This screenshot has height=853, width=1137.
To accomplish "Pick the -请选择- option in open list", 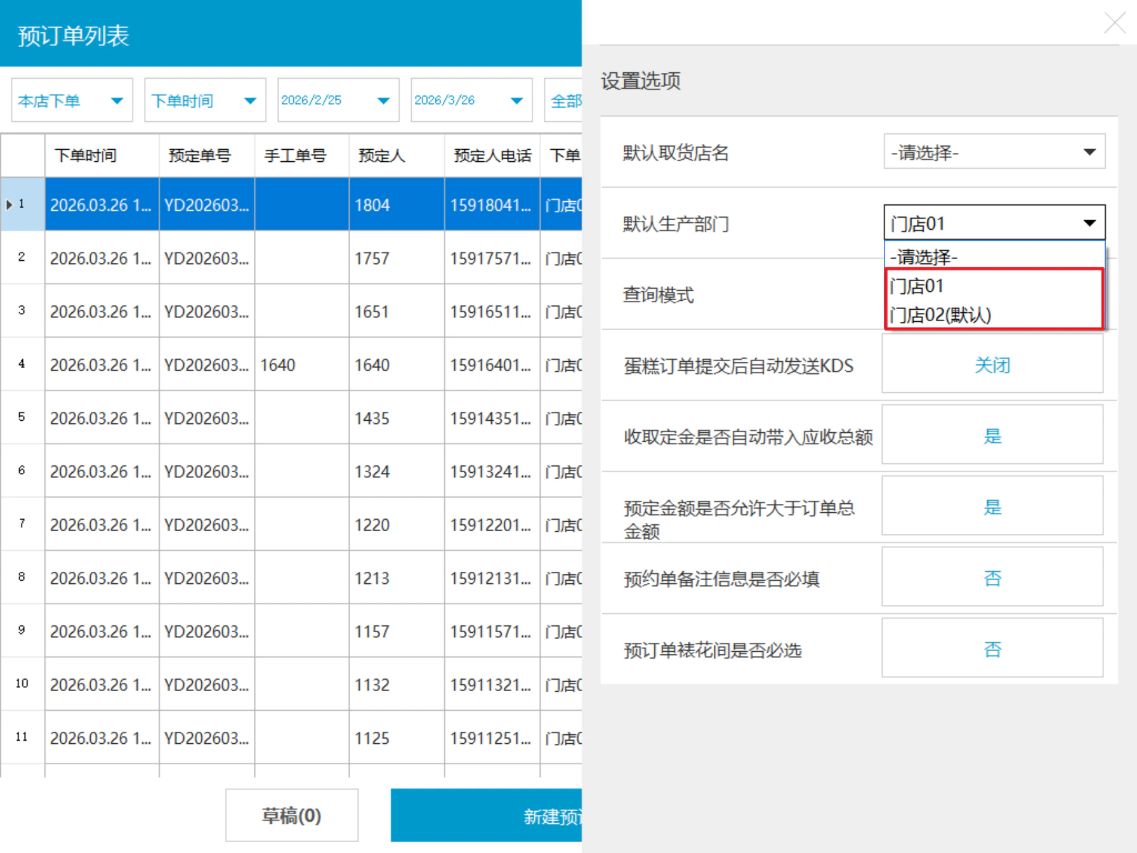I will [x=994, y=257].
